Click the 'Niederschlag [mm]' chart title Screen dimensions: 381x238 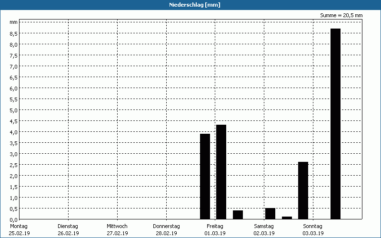point(195,5)
